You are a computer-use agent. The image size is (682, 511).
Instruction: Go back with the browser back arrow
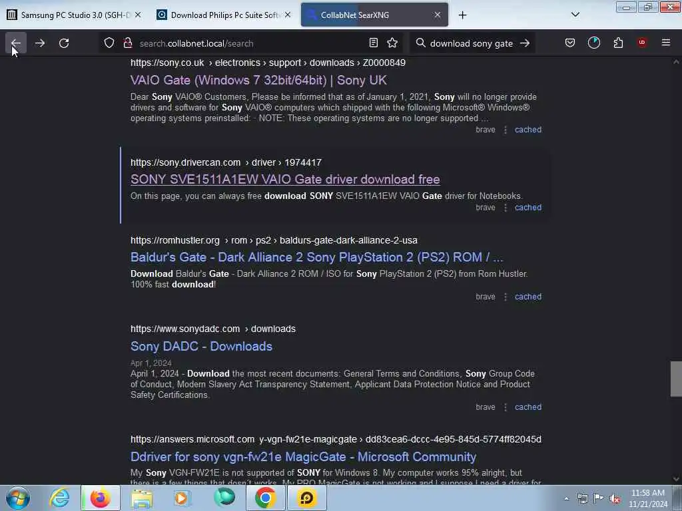[16, 43]
